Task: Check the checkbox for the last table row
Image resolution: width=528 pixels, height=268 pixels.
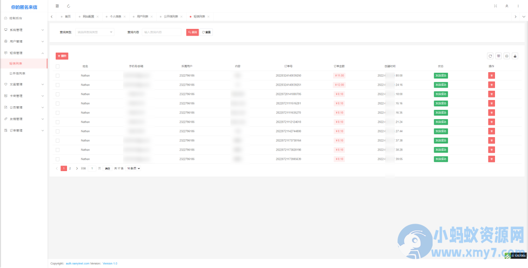Action: [x=58, y=159]
